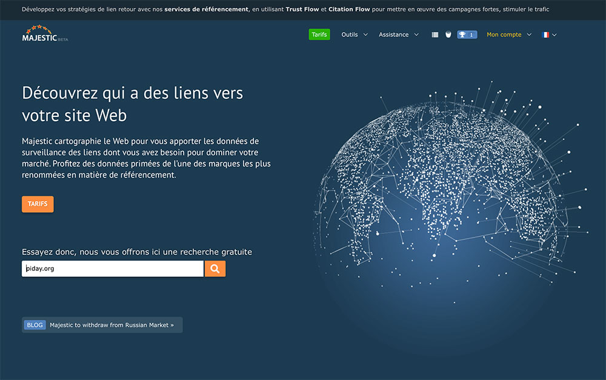
Task: Open 'Majestic to withdraw from Russian Market' link
Action: coord(112,325)
